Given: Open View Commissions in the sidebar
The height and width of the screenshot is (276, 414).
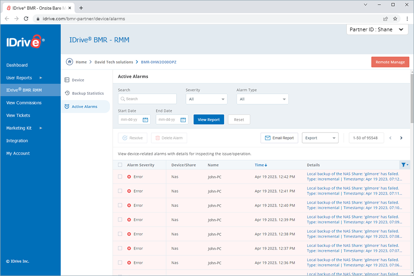Looking at the screenshot, I should click(24, 103).
